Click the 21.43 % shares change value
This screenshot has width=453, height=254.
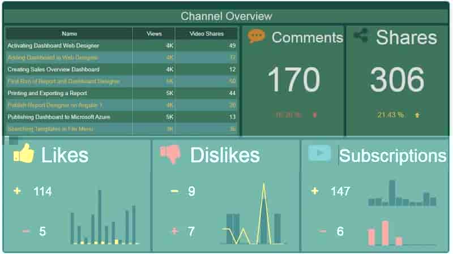[390, 115]
